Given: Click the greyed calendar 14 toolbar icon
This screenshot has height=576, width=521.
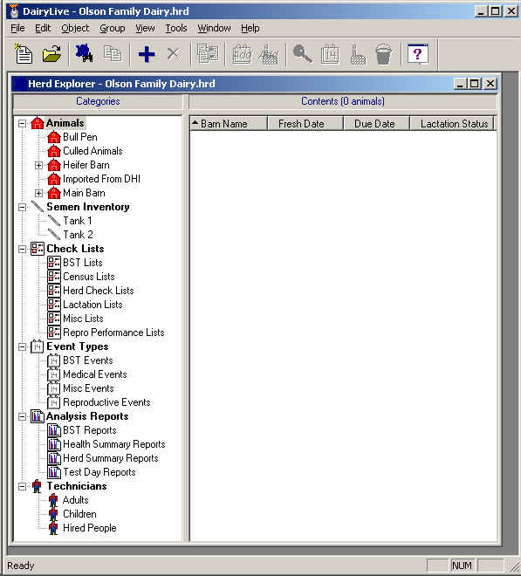Looking at the screenshot, I should (330, 54).
